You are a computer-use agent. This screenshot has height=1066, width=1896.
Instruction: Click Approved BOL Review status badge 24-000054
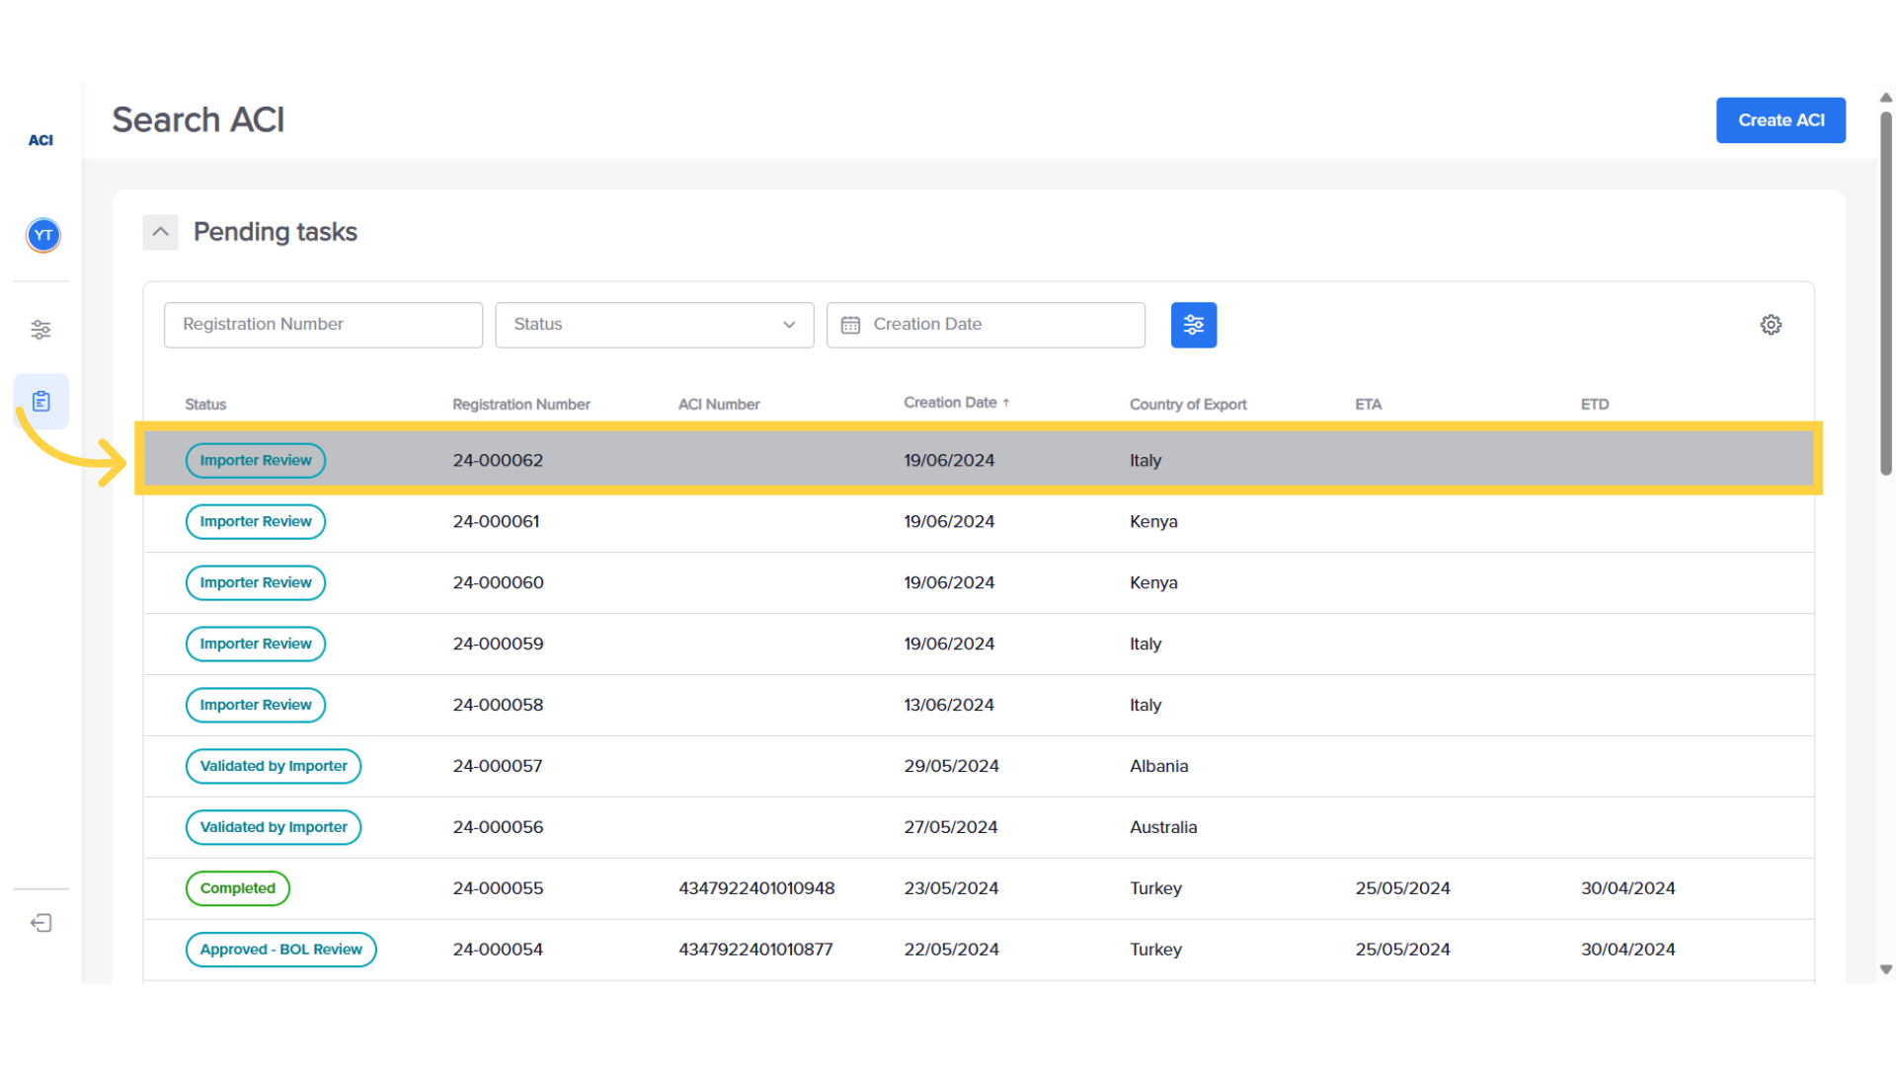click(280, 949)
